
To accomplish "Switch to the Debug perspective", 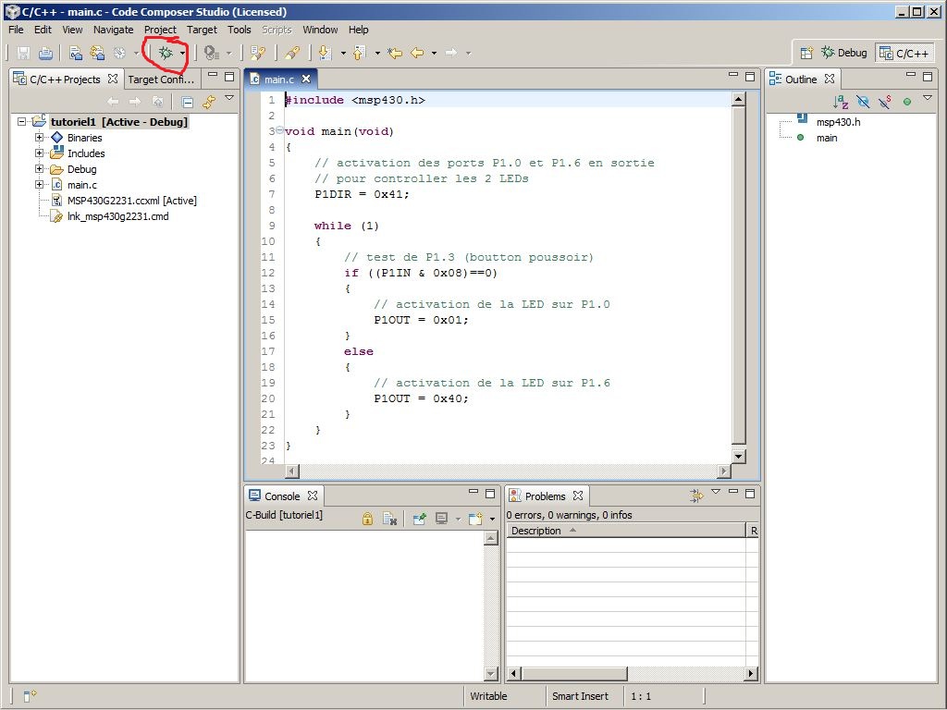I will tap(843, 53).
